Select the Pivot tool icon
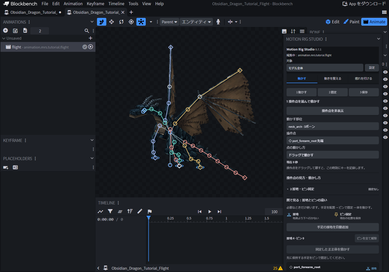Viewport: 389px width, 272px height. tap(131, 22)
